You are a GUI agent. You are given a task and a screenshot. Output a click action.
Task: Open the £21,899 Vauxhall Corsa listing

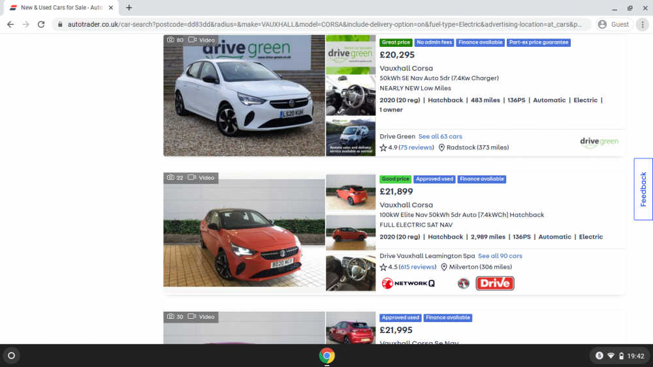point(406,205)
